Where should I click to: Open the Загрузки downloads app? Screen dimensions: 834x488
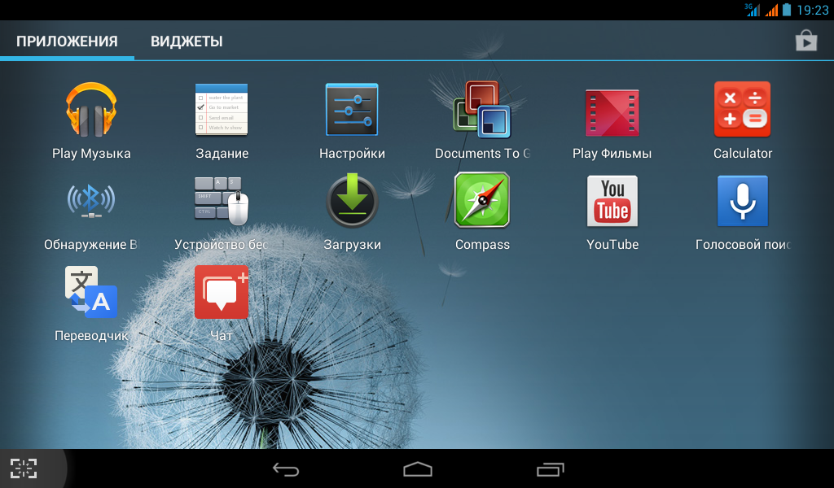(352, 201)
